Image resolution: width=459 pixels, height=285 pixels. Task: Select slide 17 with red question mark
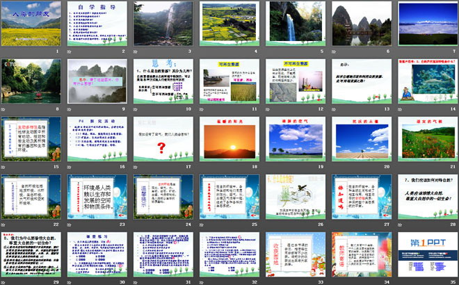(163, 139)
